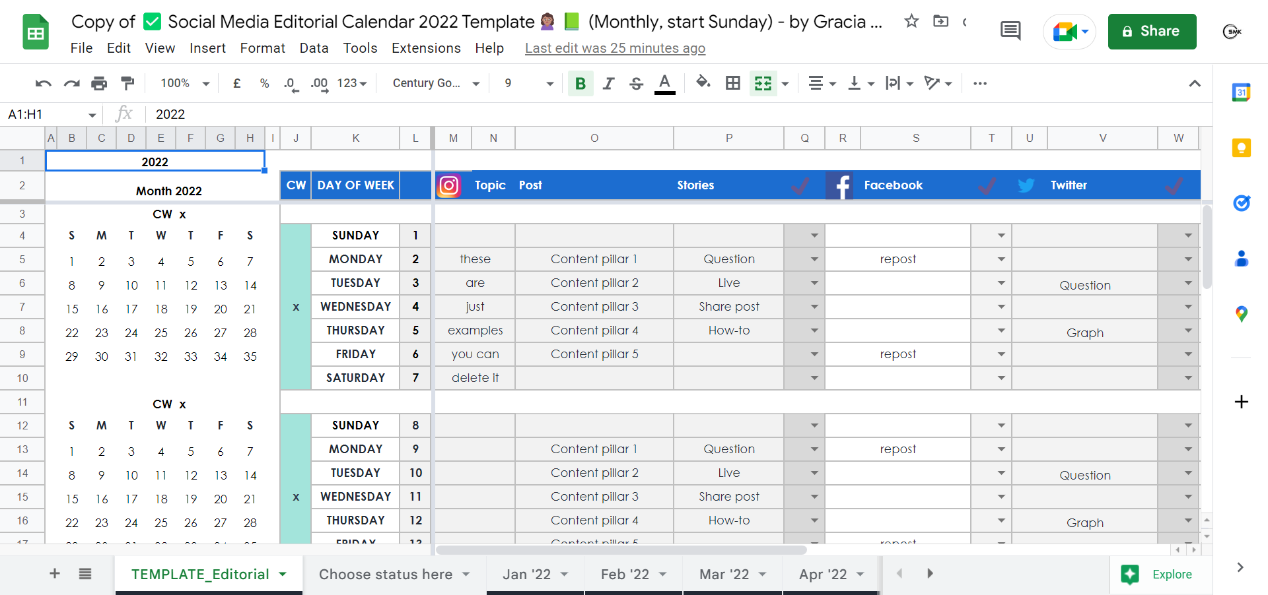Open the Insert menu
1268x595 pixels.
click(207, 48)
